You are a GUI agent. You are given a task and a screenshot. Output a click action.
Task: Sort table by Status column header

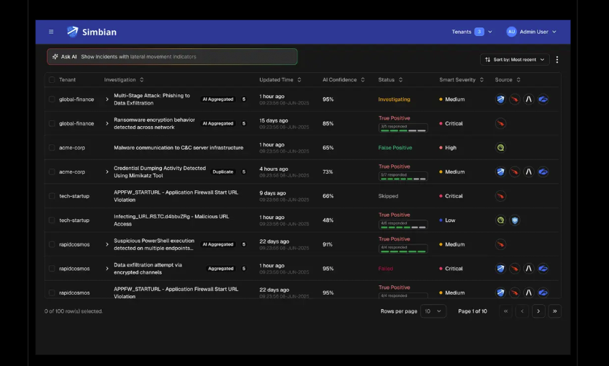tap(390, 80)
